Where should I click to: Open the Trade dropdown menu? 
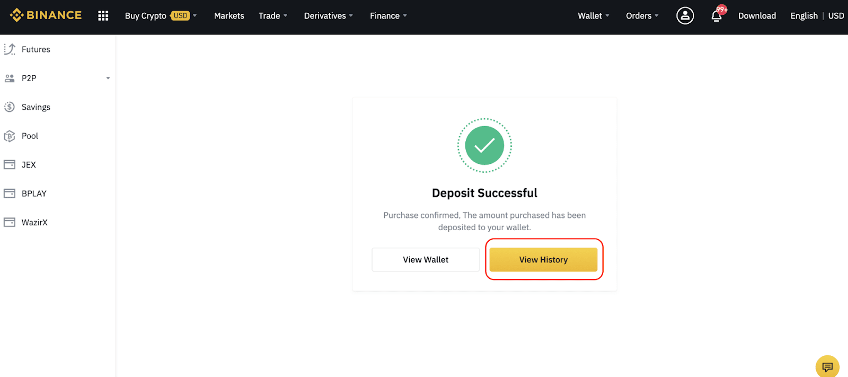pyautogui.click(x=273, y=16)
